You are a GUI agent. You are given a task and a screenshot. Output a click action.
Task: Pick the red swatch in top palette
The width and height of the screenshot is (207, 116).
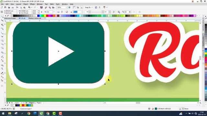47,16
